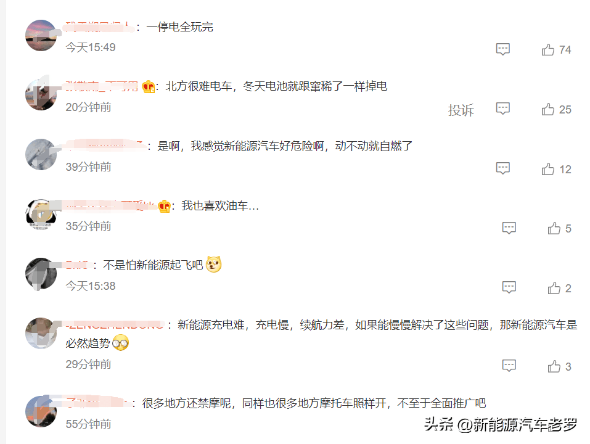This screenshot has height=444, width=590.
Task: Open panda avatar of 我也喜欢油车 commenter
Action: [41, 214]
